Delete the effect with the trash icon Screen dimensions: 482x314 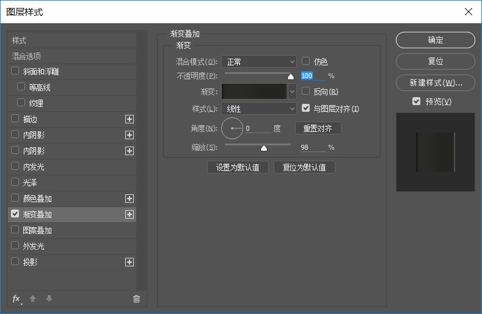pos(136,299)
